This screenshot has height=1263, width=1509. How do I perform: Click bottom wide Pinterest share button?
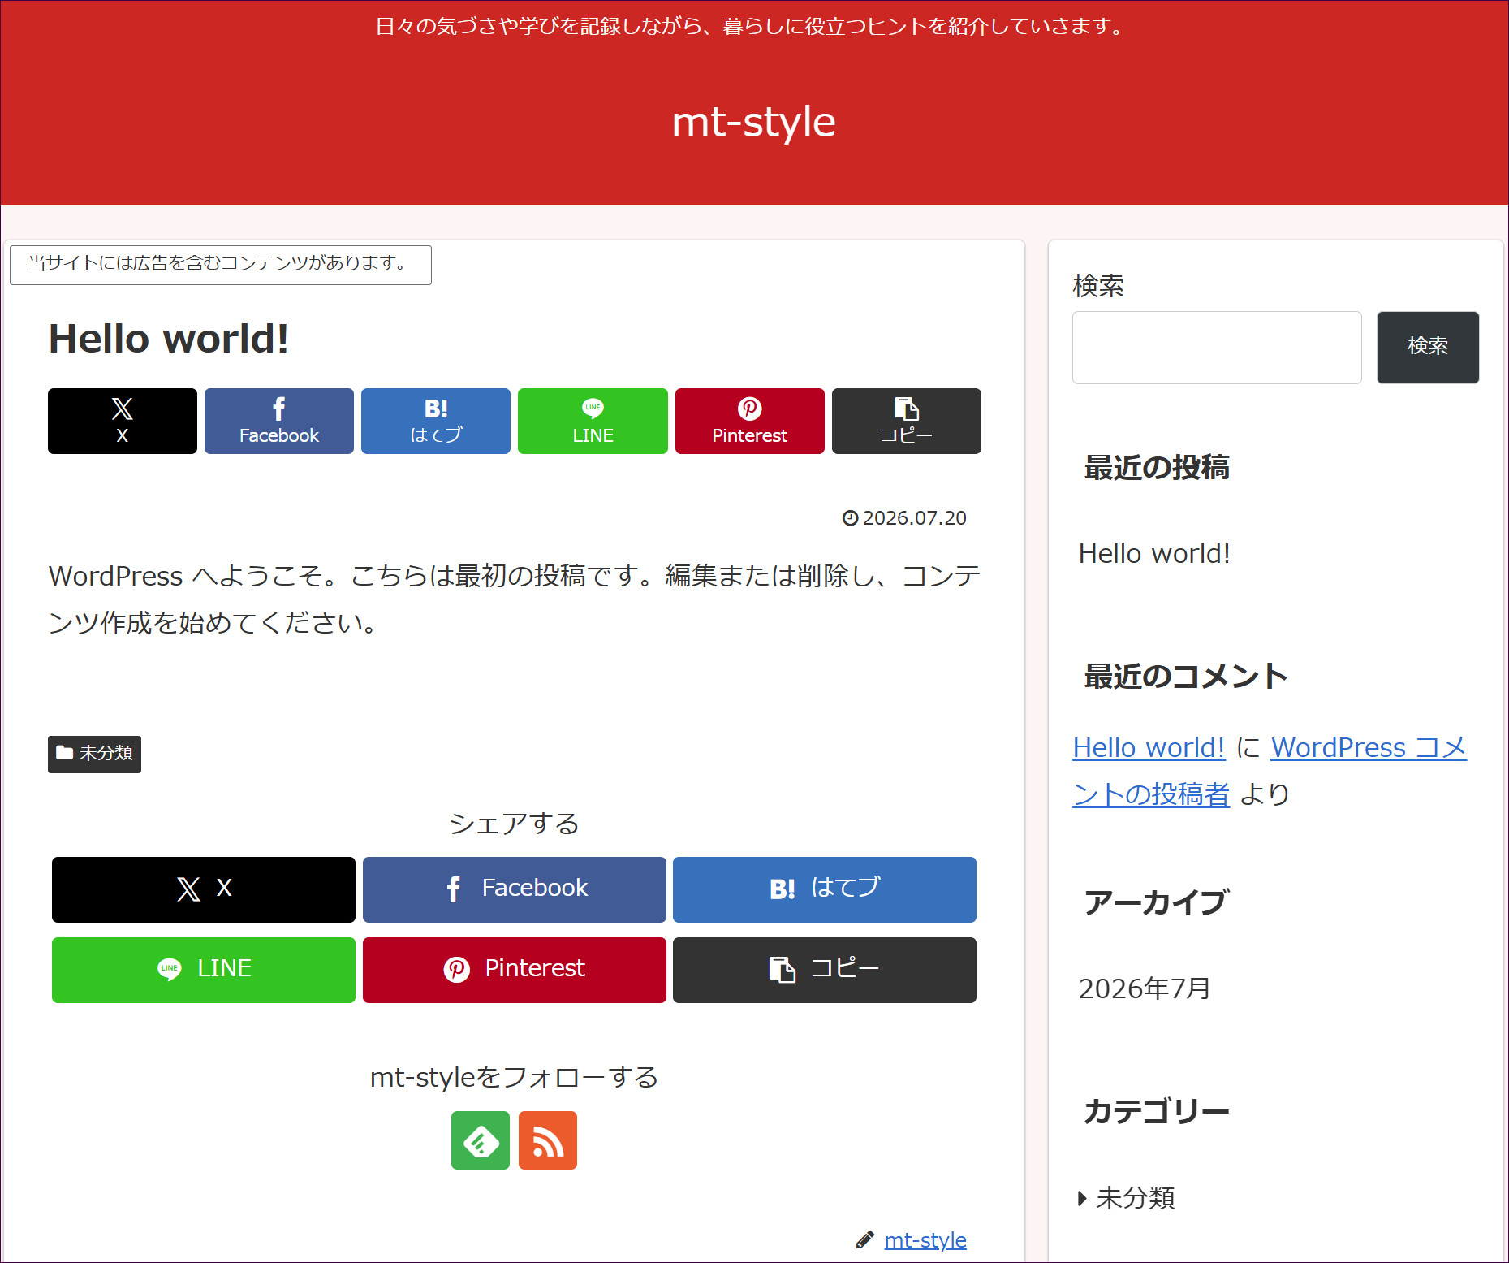point(515,970)
